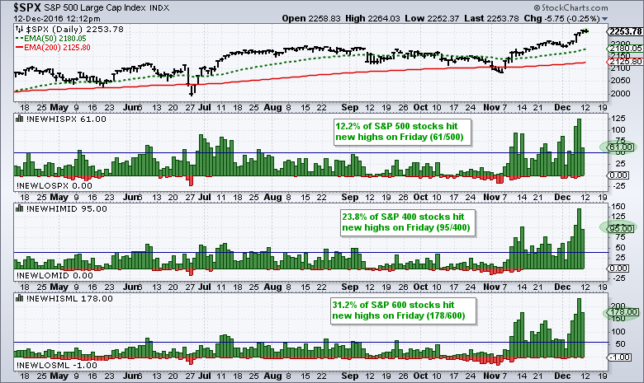This screenshot has width=644, height=383.
Task: Open the StockCharts.com copyright link
Action: point(571,7)
